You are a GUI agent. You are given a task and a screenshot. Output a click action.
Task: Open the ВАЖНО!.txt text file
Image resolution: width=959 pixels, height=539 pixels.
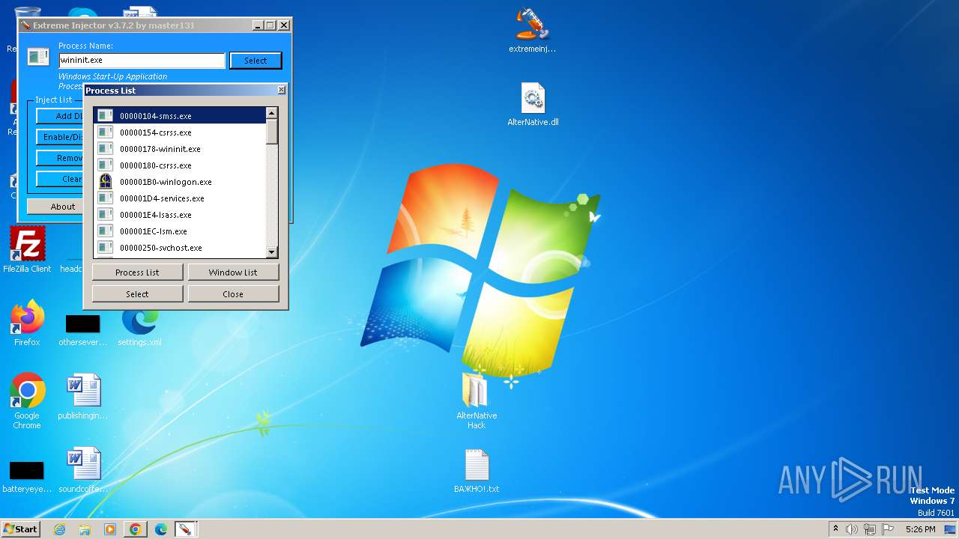(477, 471)
